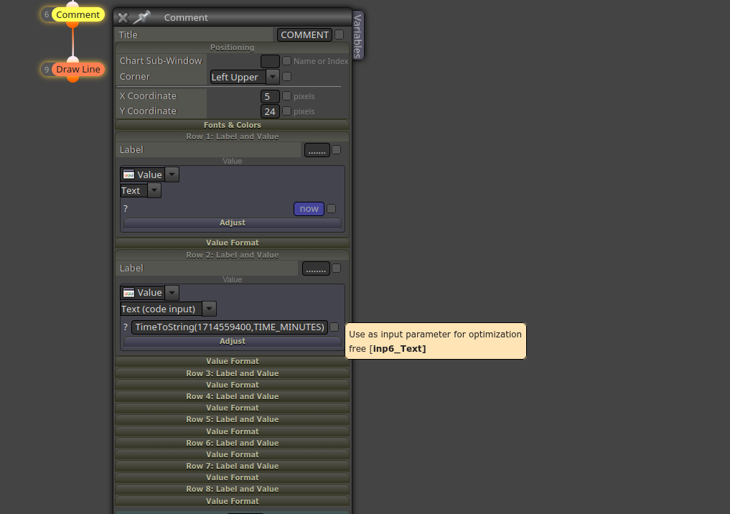
Task: Click the Row 1 Value type icon
Action: pos(129,174)
